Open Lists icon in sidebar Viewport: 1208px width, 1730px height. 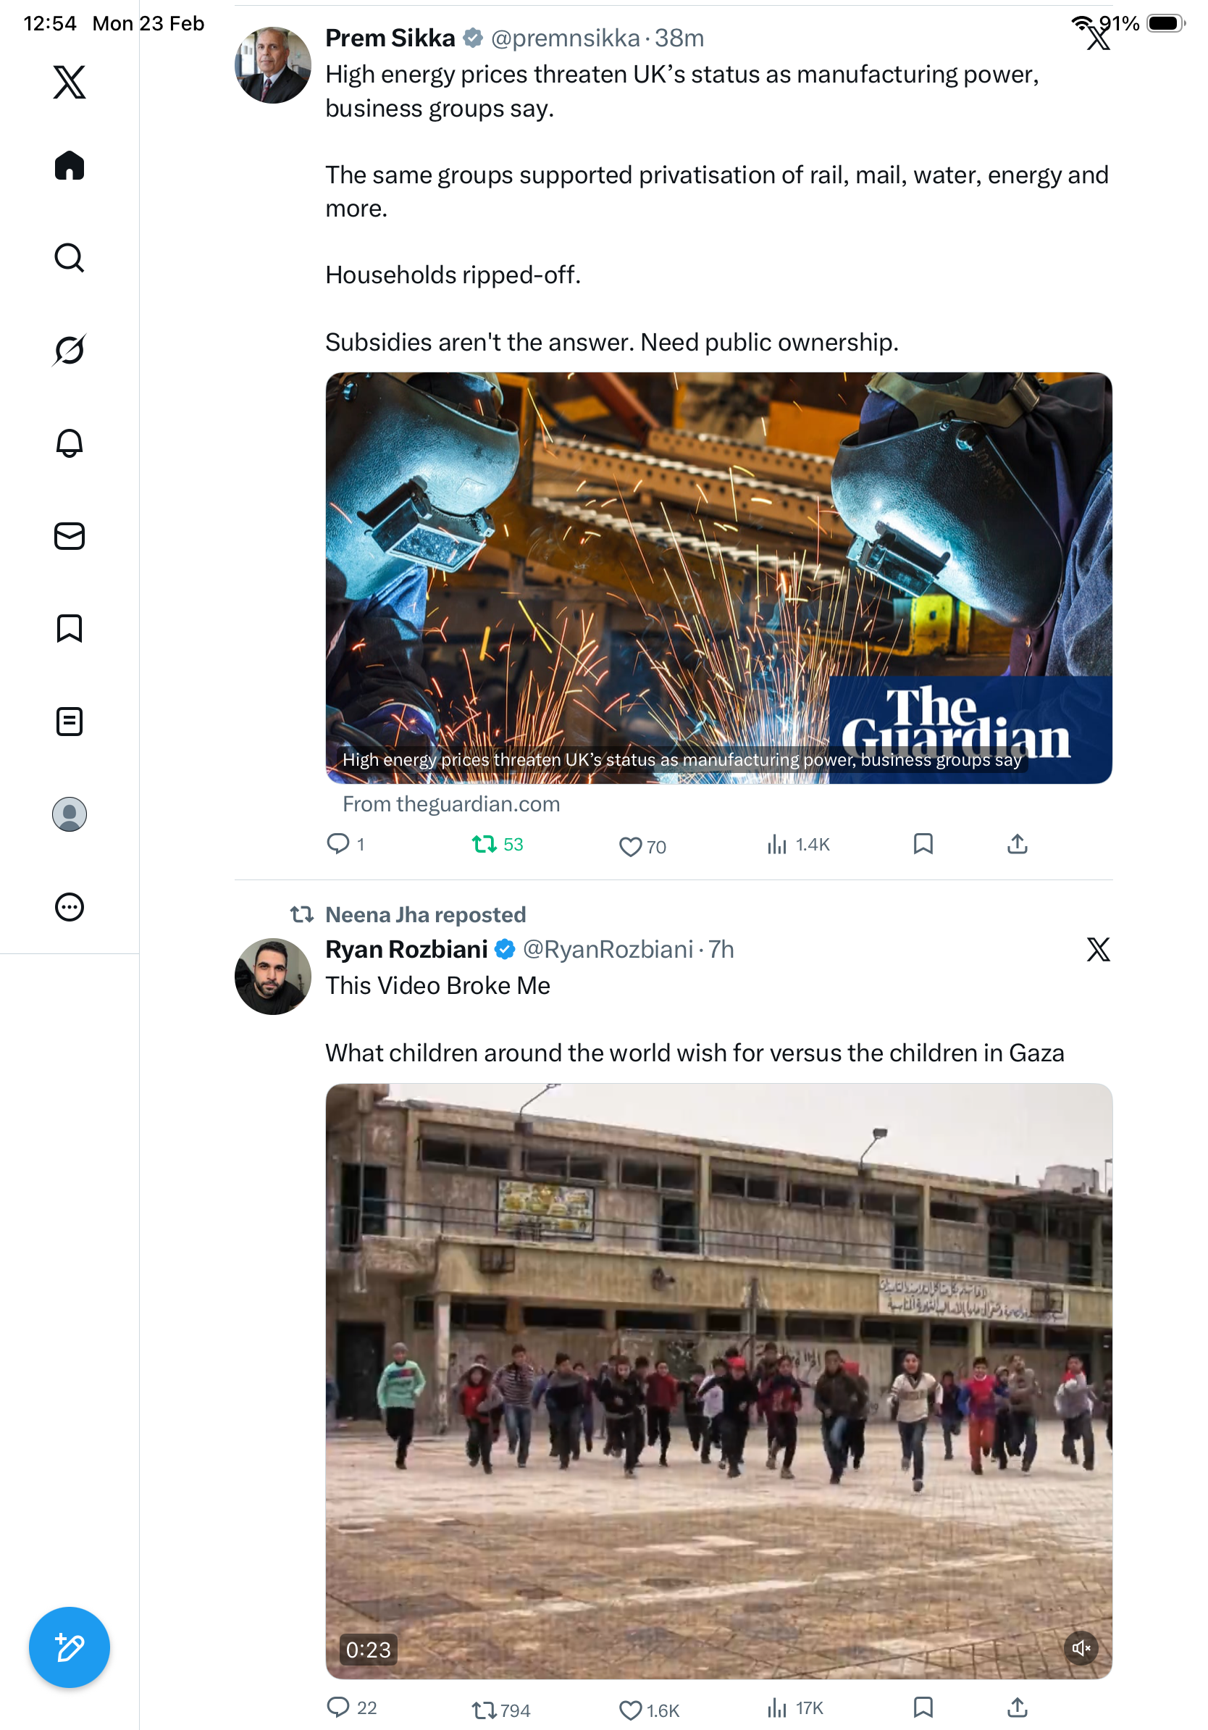tap(70, 721)
